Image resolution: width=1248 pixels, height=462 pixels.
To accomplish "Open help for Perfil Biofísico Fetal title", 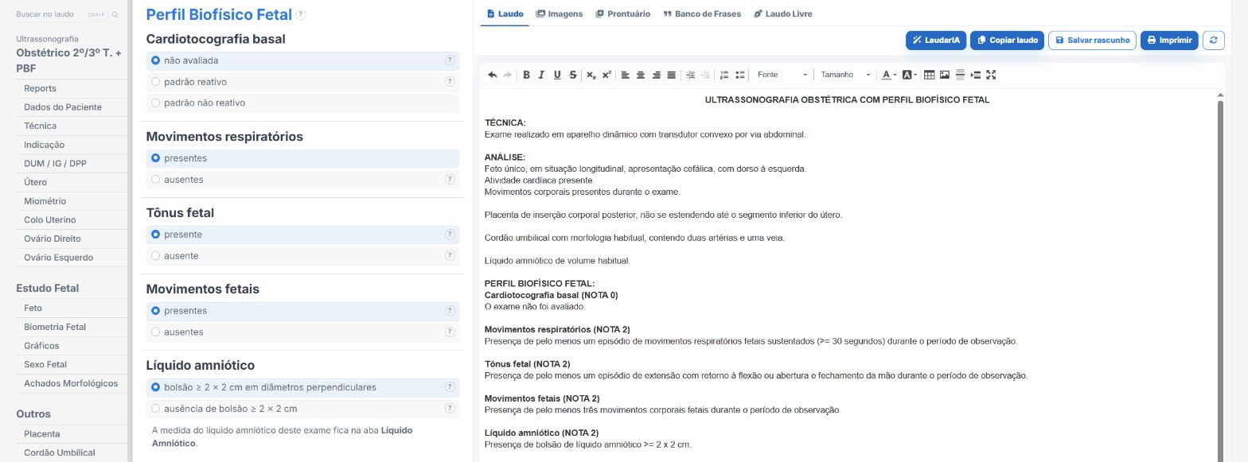I will [301, 14].
